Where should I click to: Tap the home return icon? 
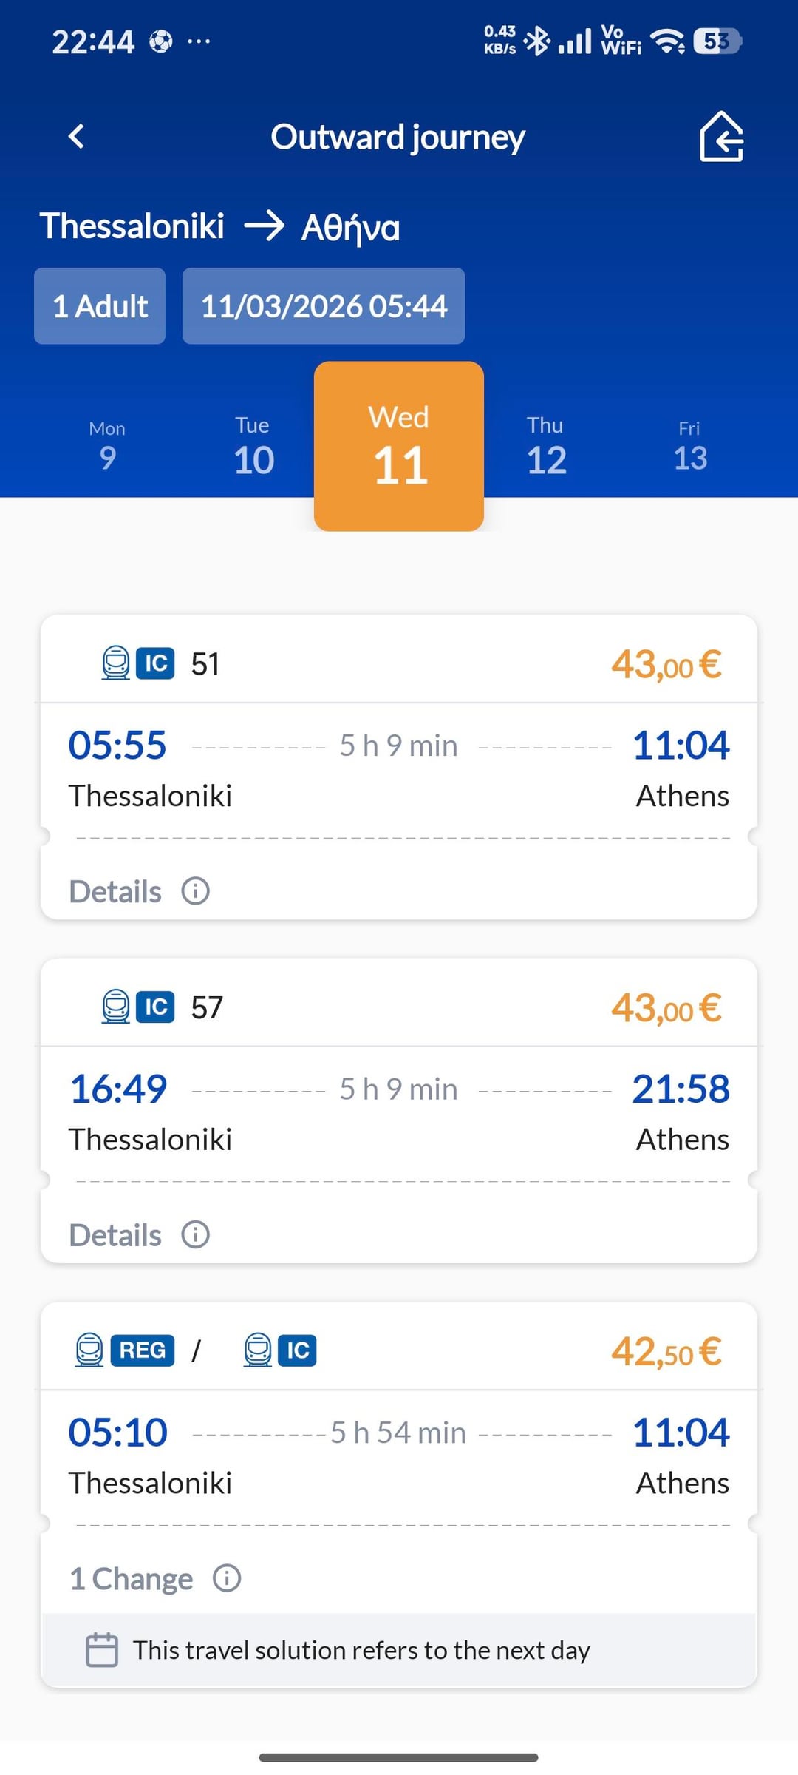[x=720, y=137]
